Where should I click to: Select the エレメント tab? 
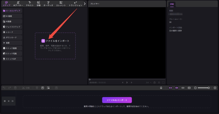pyautogui.click(x=61, y=4)
